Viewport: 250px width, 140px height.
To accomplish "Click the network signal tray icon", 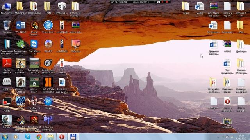I will [232, 137].
